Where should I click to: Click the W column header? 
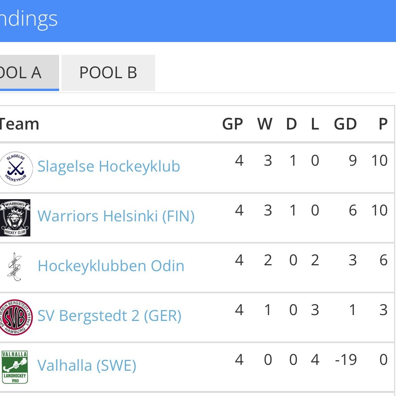(x=265, y=124)
